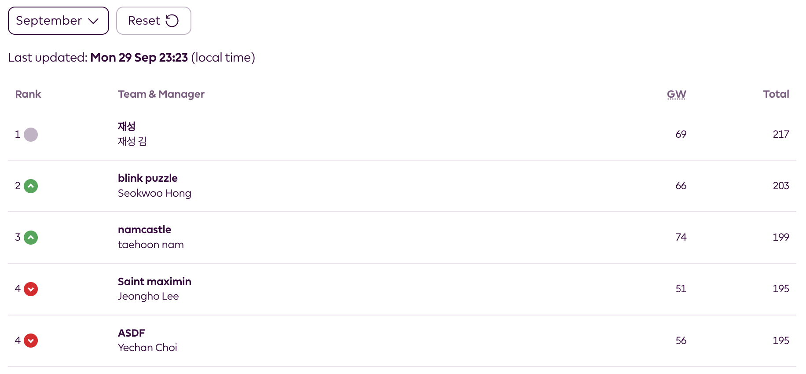Click the Team & Manager column header
The width and height of the screenshot is (806, 374).
point(161,94)
